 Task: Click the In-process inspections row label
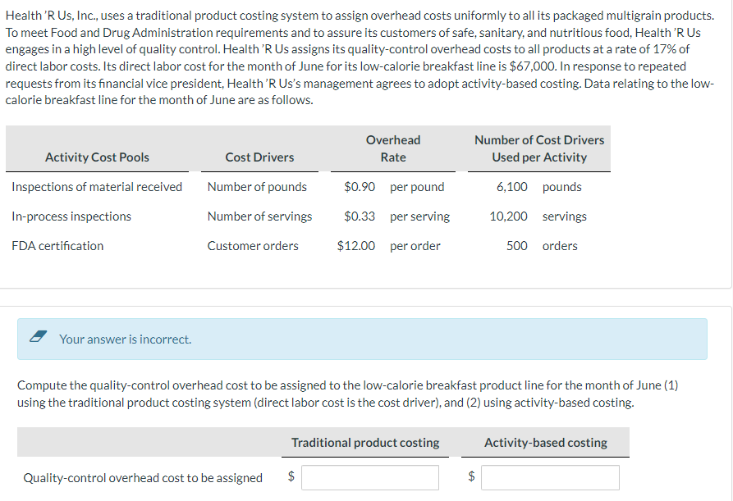point(71,216)
